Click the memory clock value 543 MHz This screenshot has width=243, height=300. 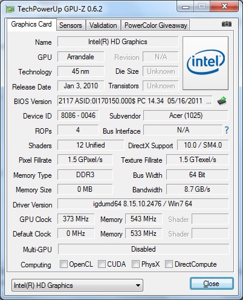point(143,219)
